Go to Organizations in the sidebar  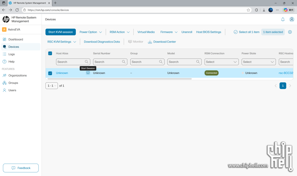17,75
